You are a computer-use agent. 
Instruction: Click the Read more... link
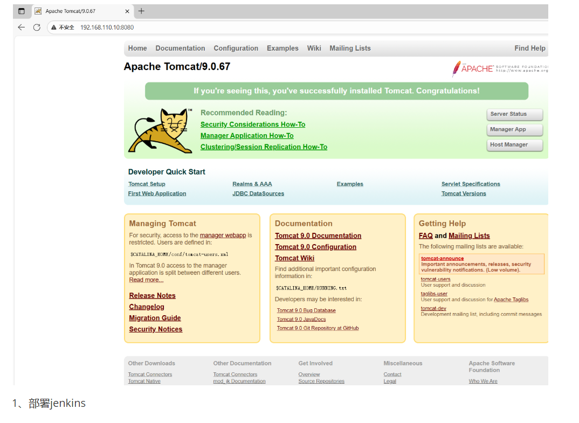pos(146,280)
